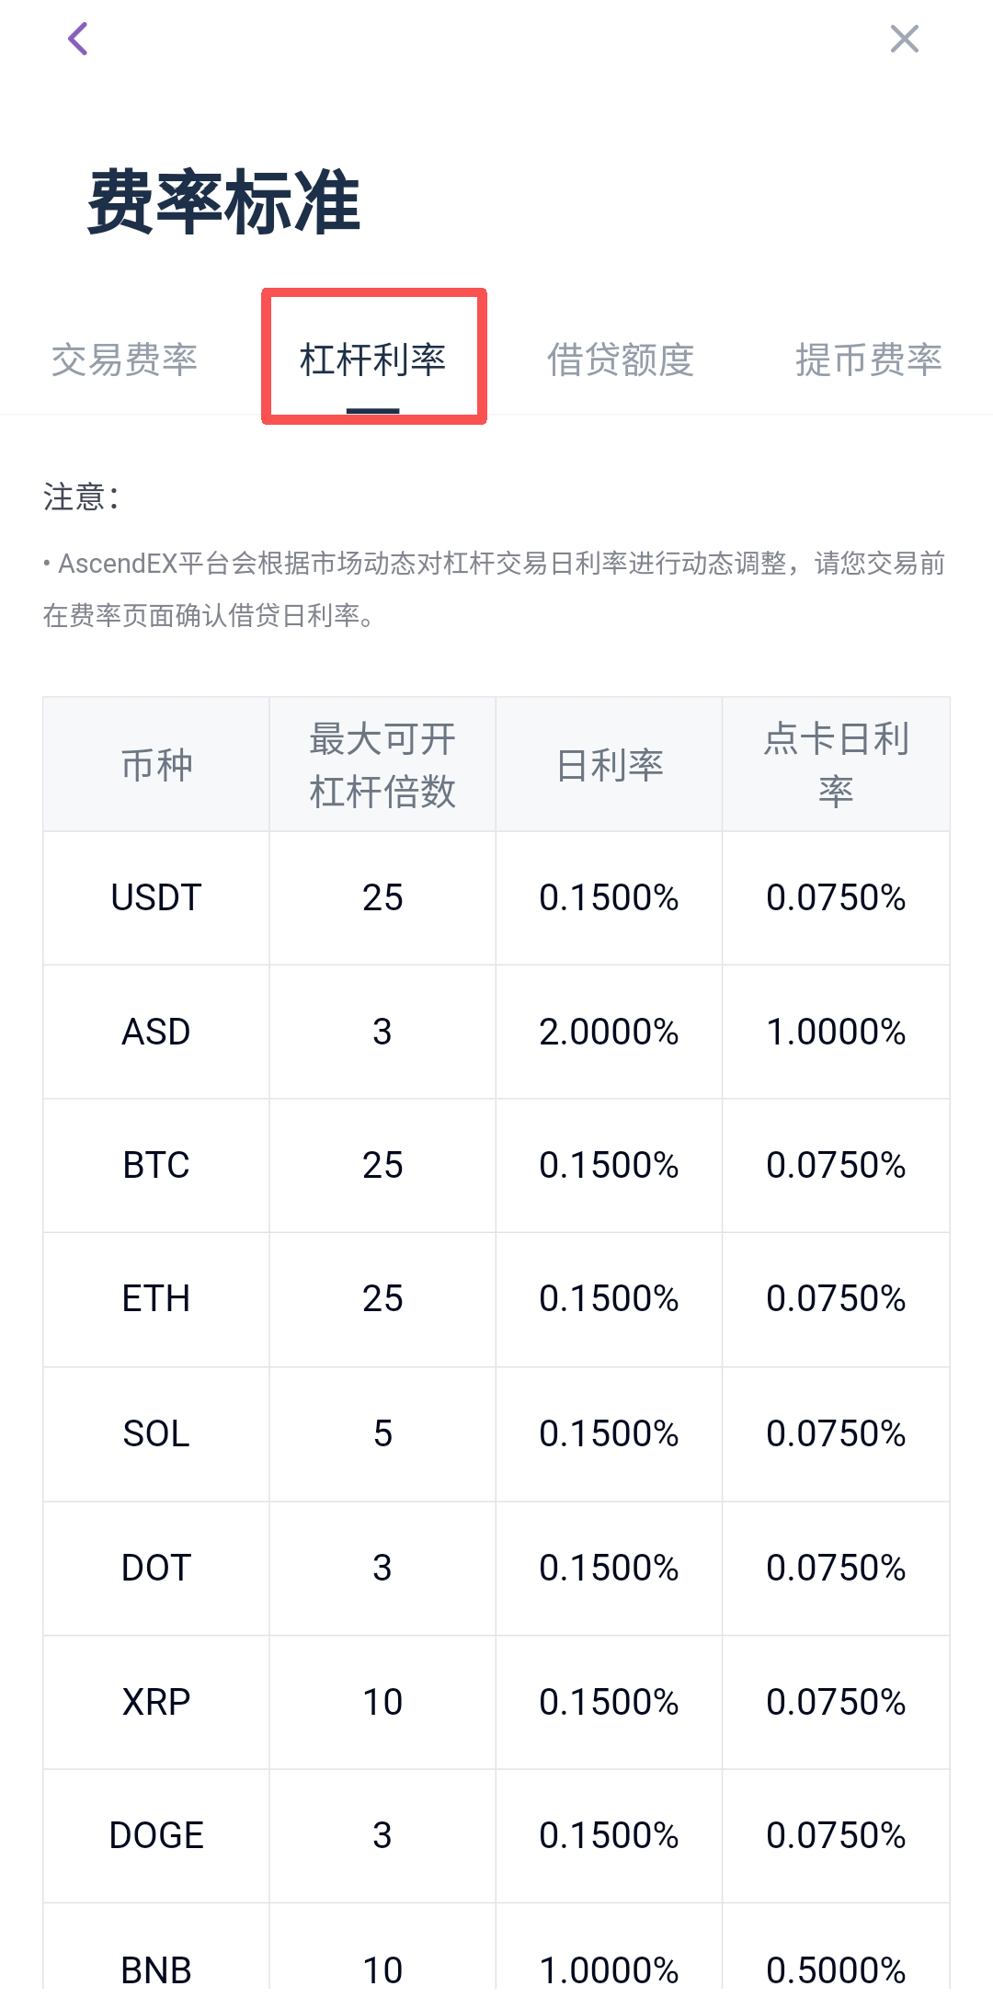The width and height of the screenshot is (993, 2009).
Task: Select the XRP currency cell
Action: click(156, 1702)
